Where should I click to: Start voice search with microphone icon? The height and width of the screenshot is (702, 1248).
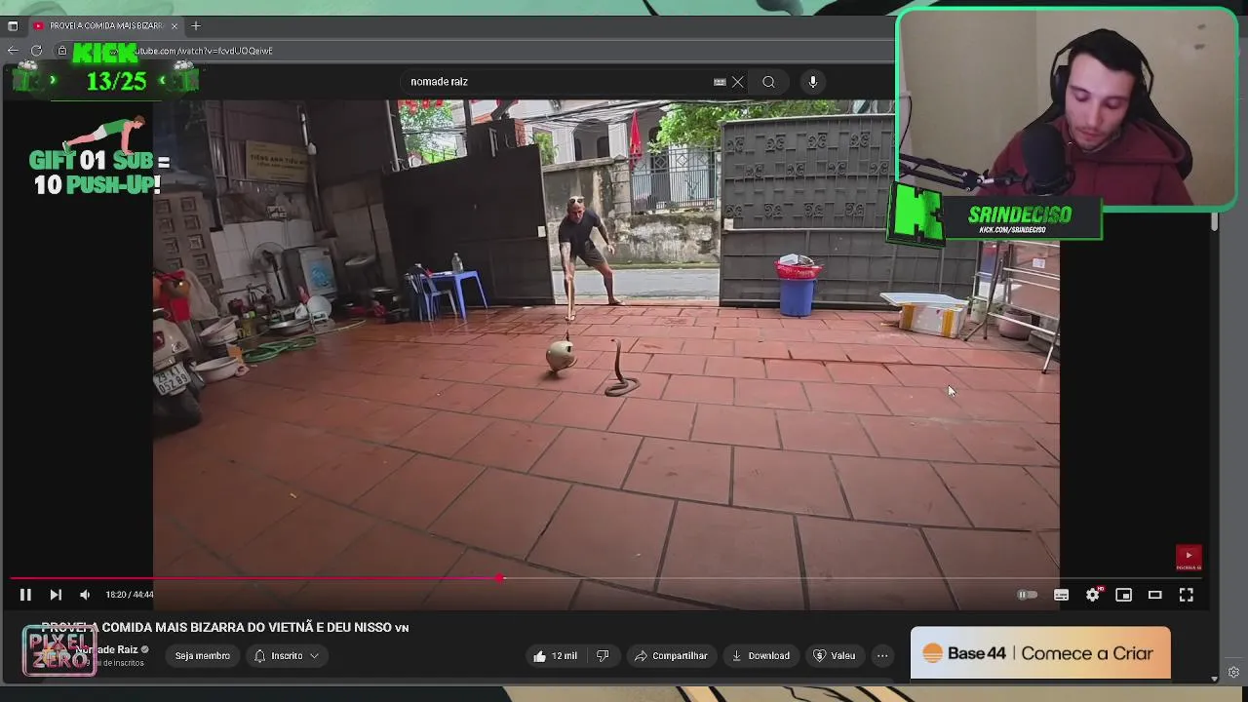pos(812,82)
